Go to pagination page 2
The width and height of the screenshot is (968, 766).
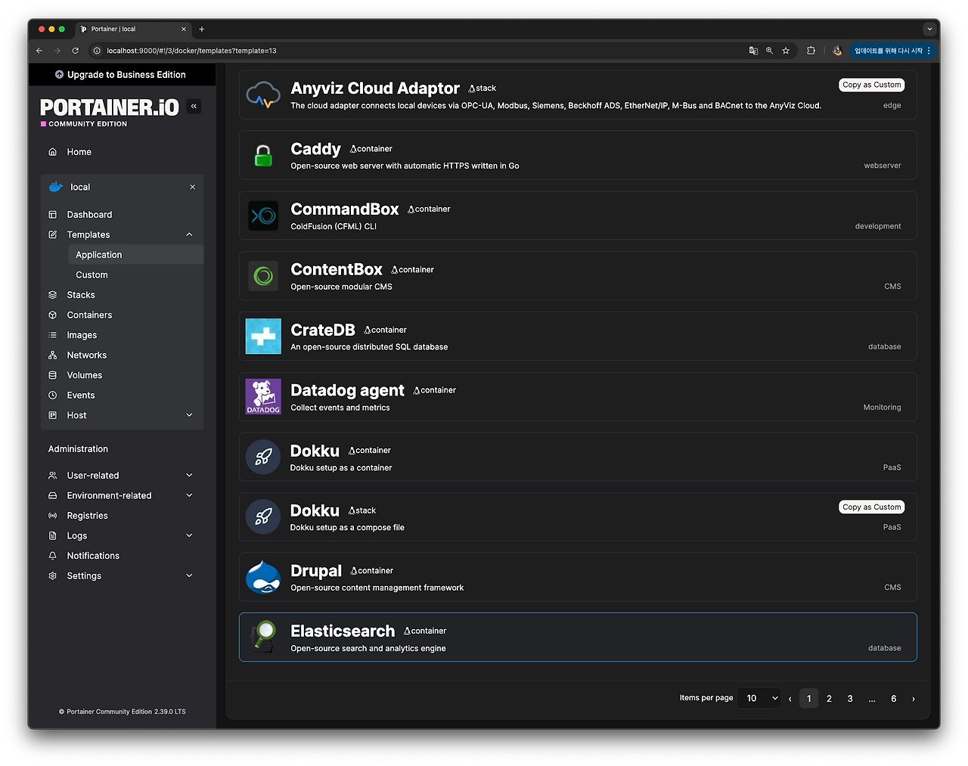pos(829,699)
